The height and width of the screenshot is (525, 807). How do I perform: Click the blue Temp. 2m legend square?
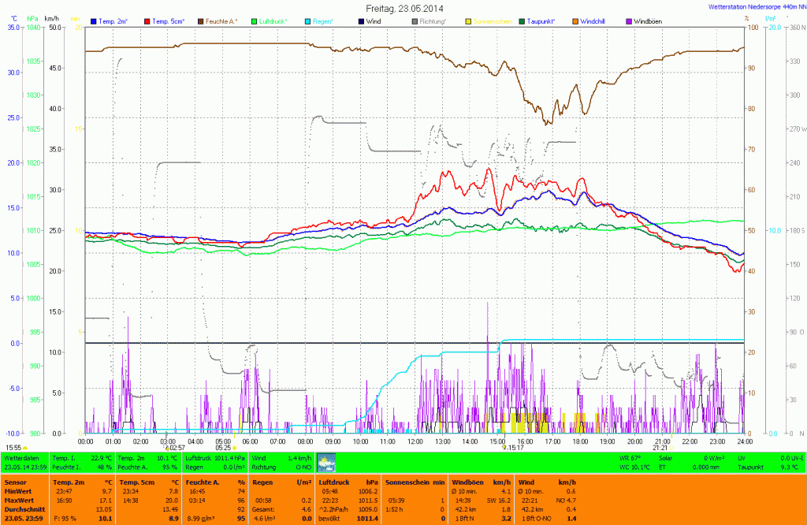pos(95,20)
